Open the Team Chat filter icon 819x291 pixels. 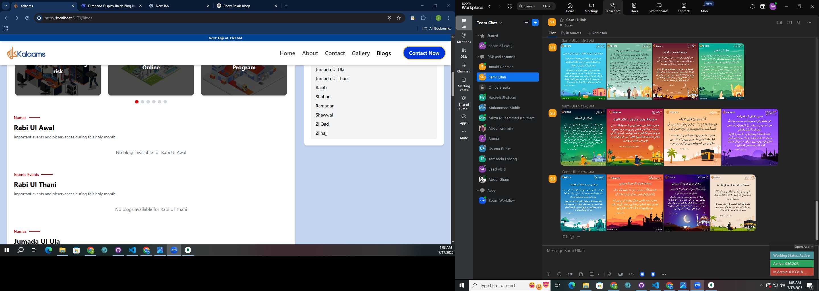pos(526,22)
